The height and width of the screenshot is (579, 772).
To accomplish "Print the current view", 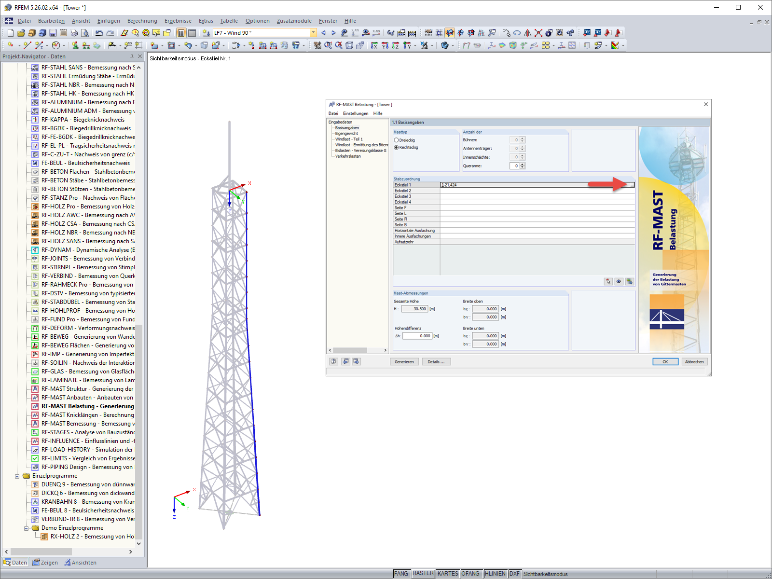I will click(x=74, y=33).
